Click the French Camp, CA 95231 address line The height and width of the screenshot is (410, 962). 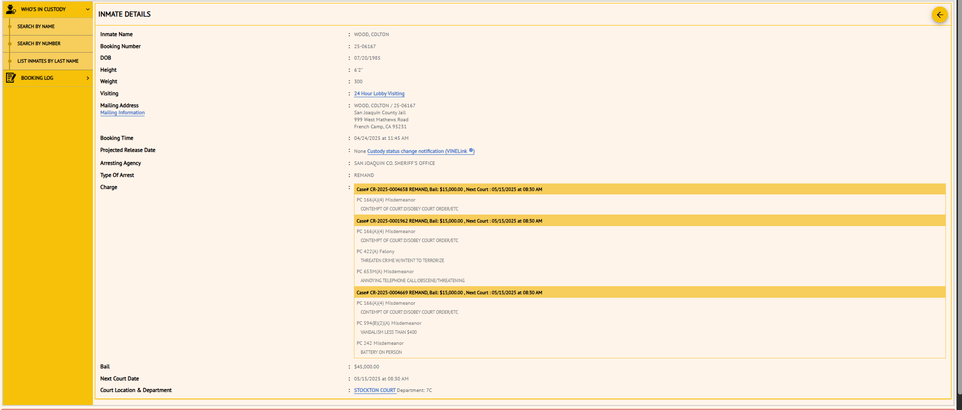click(x=380, y=127)
